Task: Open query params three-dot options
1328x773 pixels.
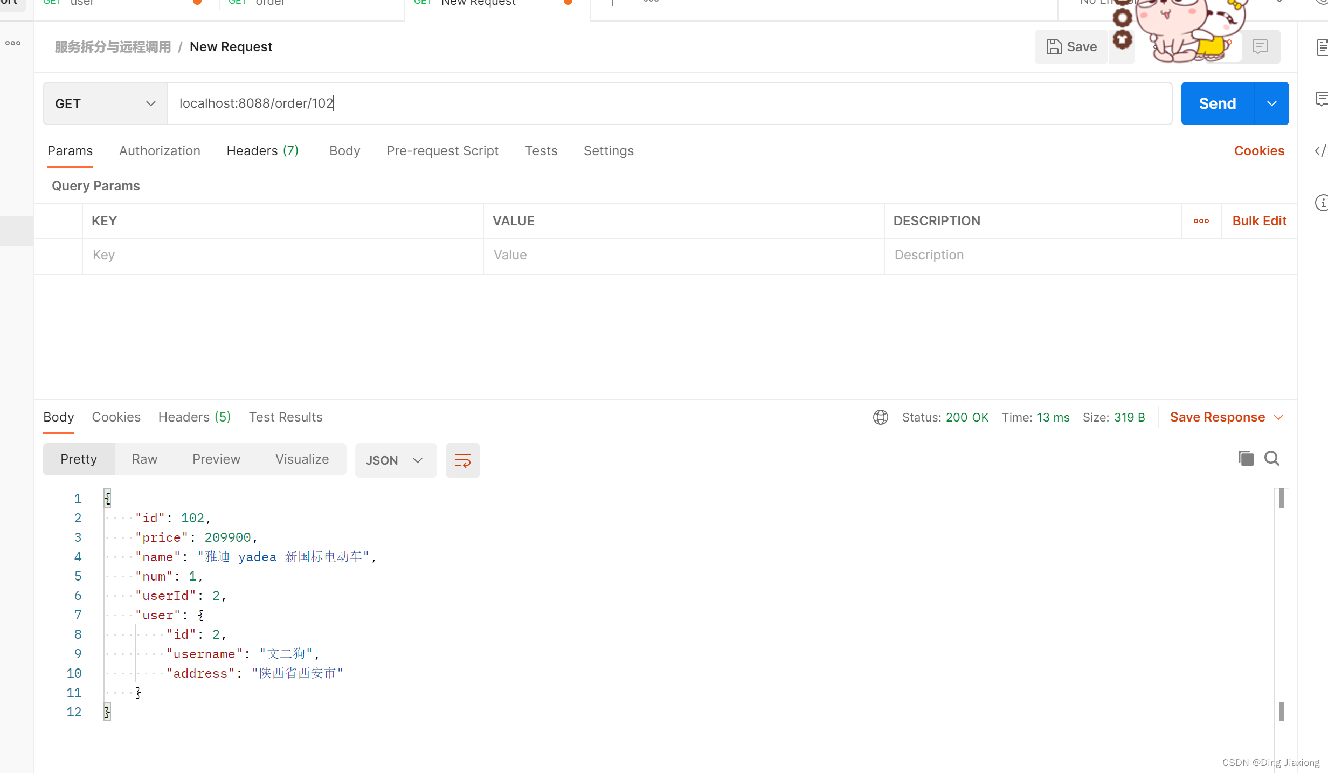Action: 1201,221
